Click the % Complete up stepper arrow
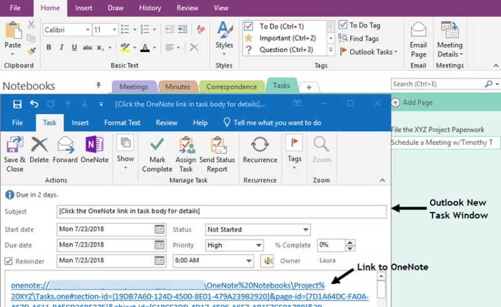 pos(350,242)
